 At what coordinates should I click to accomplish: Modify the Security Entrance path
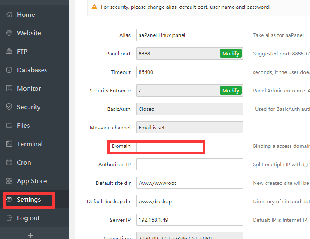(x=231, y=91)
